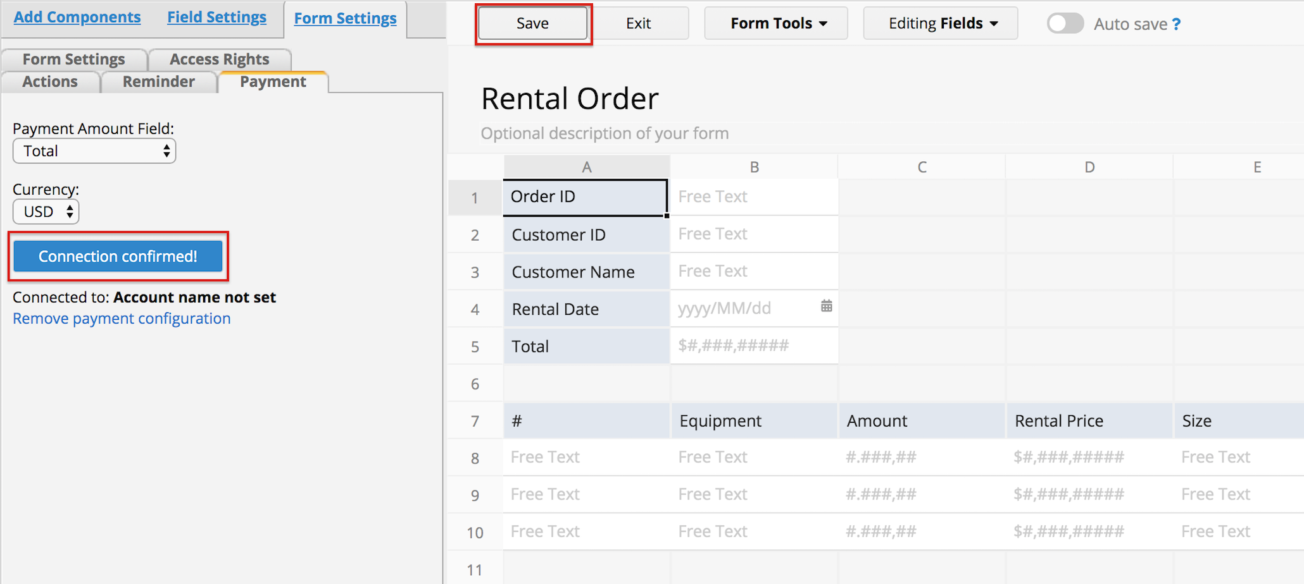Select the Amount header cell

922,421
